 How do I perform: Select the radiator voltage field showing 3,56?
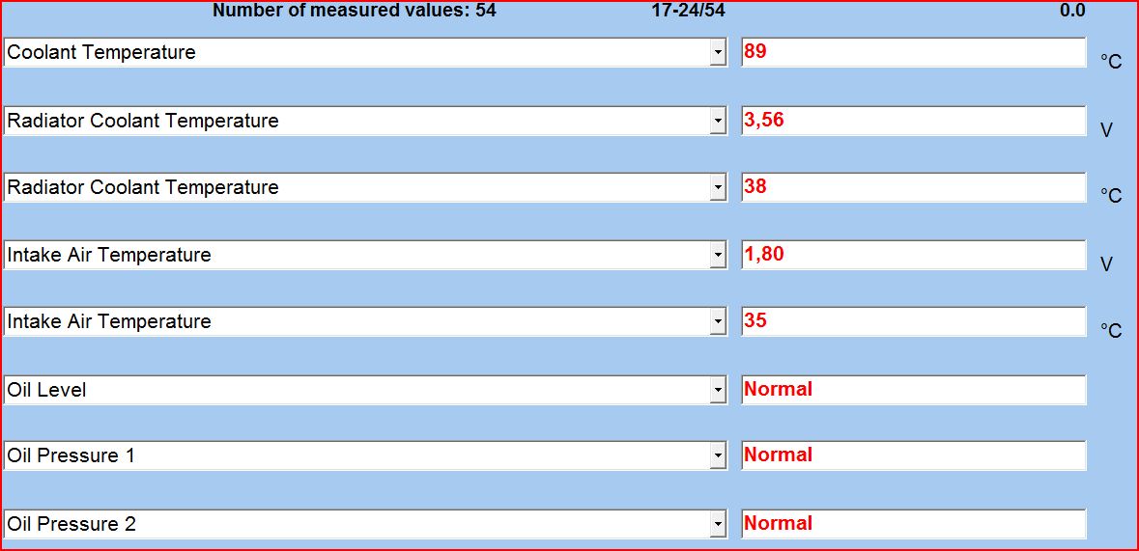click(x=913, y=121)
